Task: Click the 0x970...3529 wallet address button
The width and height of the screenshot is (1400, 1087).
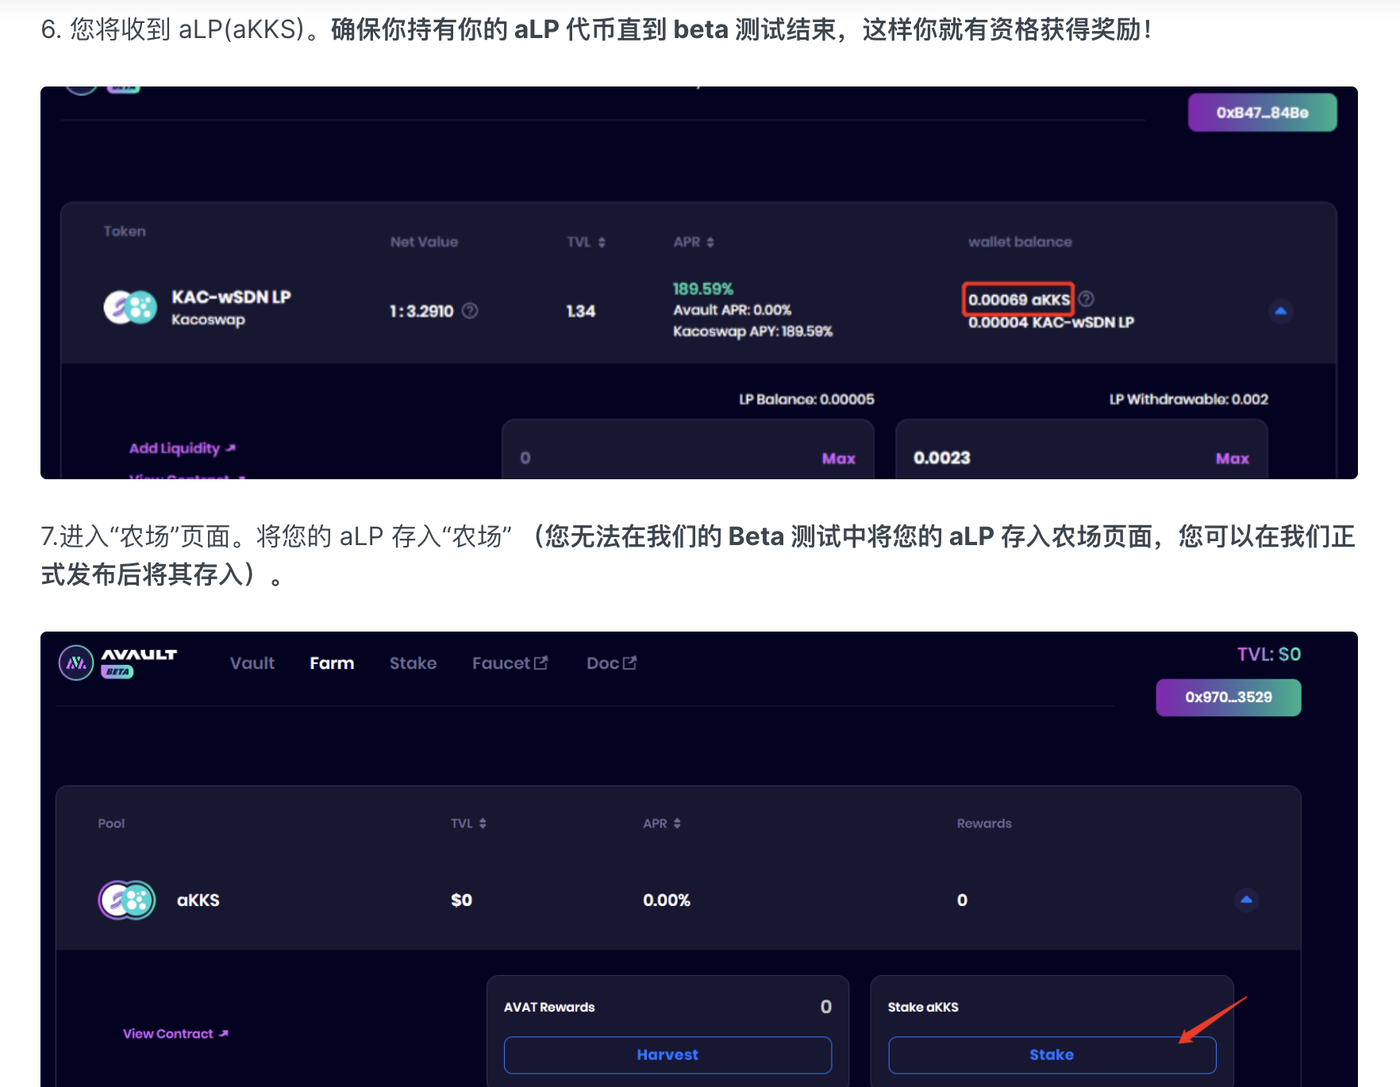Action: (1228, 697)
